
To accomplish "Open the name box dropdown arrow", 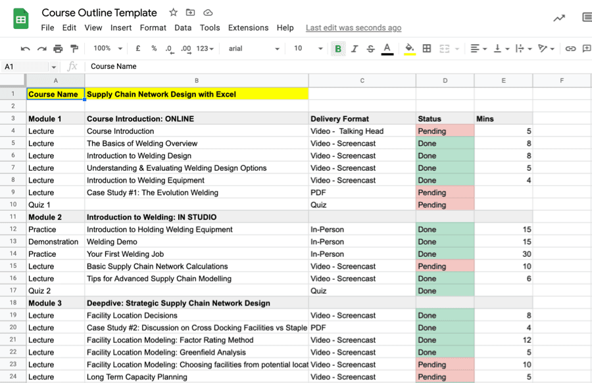I will [x=53, y=66].
